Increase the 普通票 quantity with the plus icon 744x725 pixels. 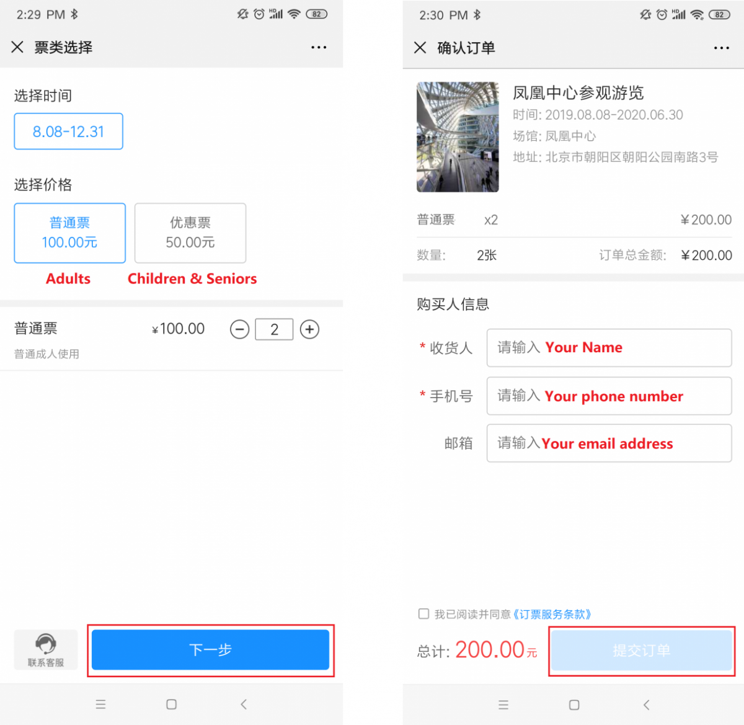(x=309, y=329)
